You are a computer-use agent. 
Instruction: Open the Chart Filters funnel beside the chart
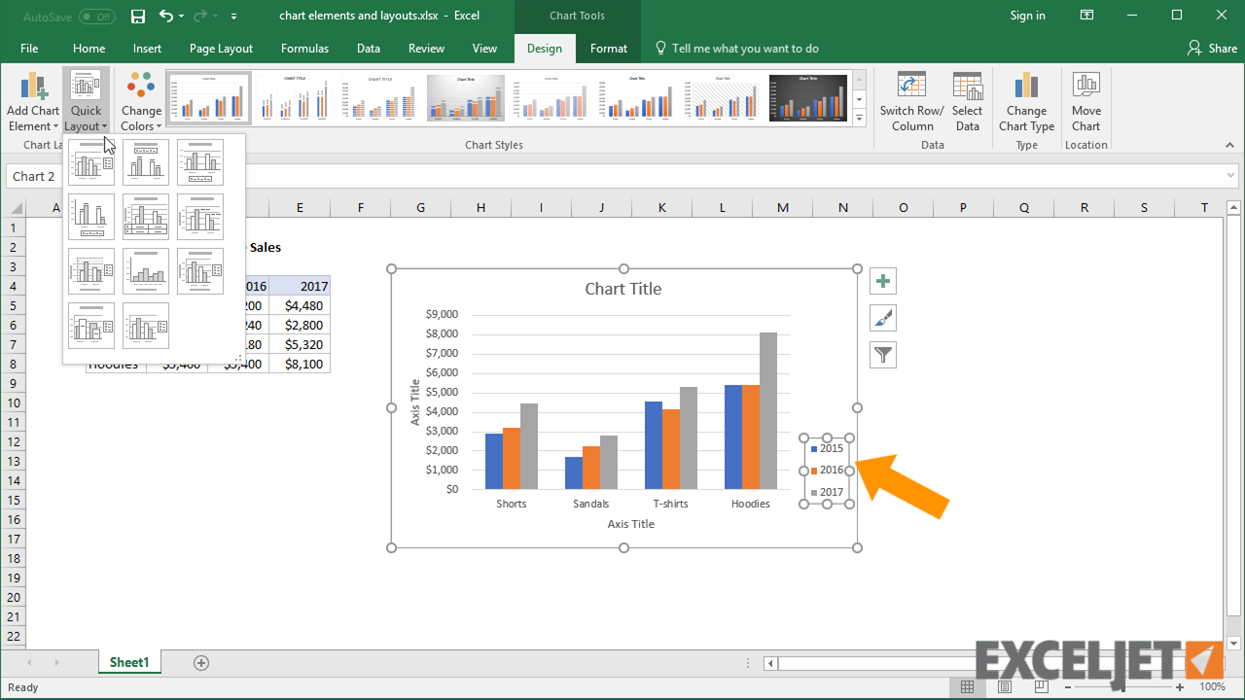click(882, 354)
